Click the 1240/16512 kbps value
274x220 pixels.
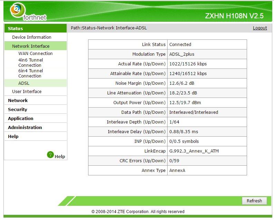pyautogui.click(x=188, y=74)
